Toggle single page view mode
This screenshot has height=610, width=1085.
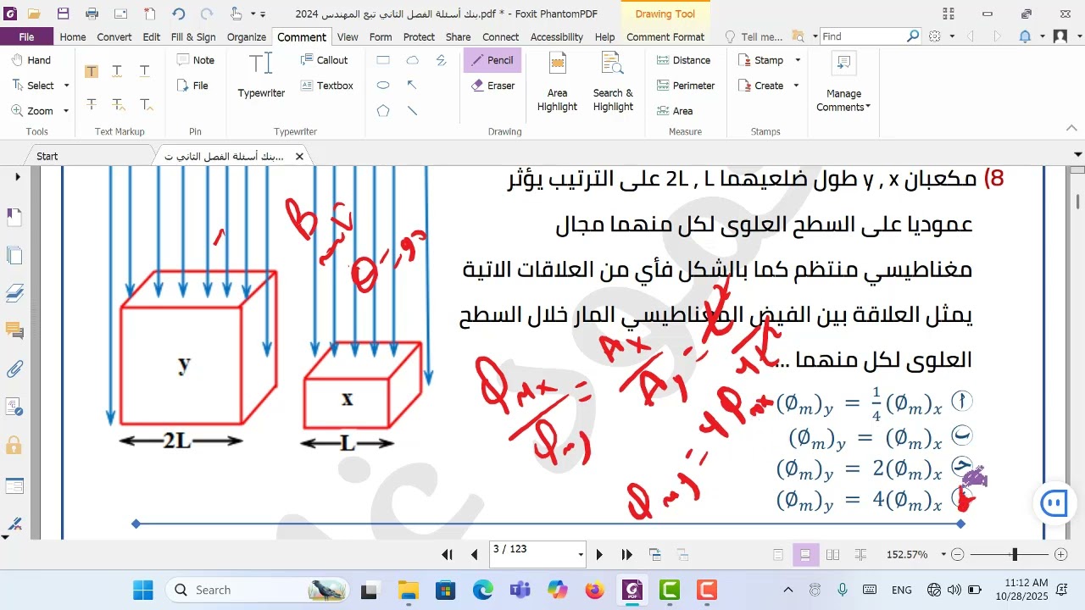(x=778, y=555)
